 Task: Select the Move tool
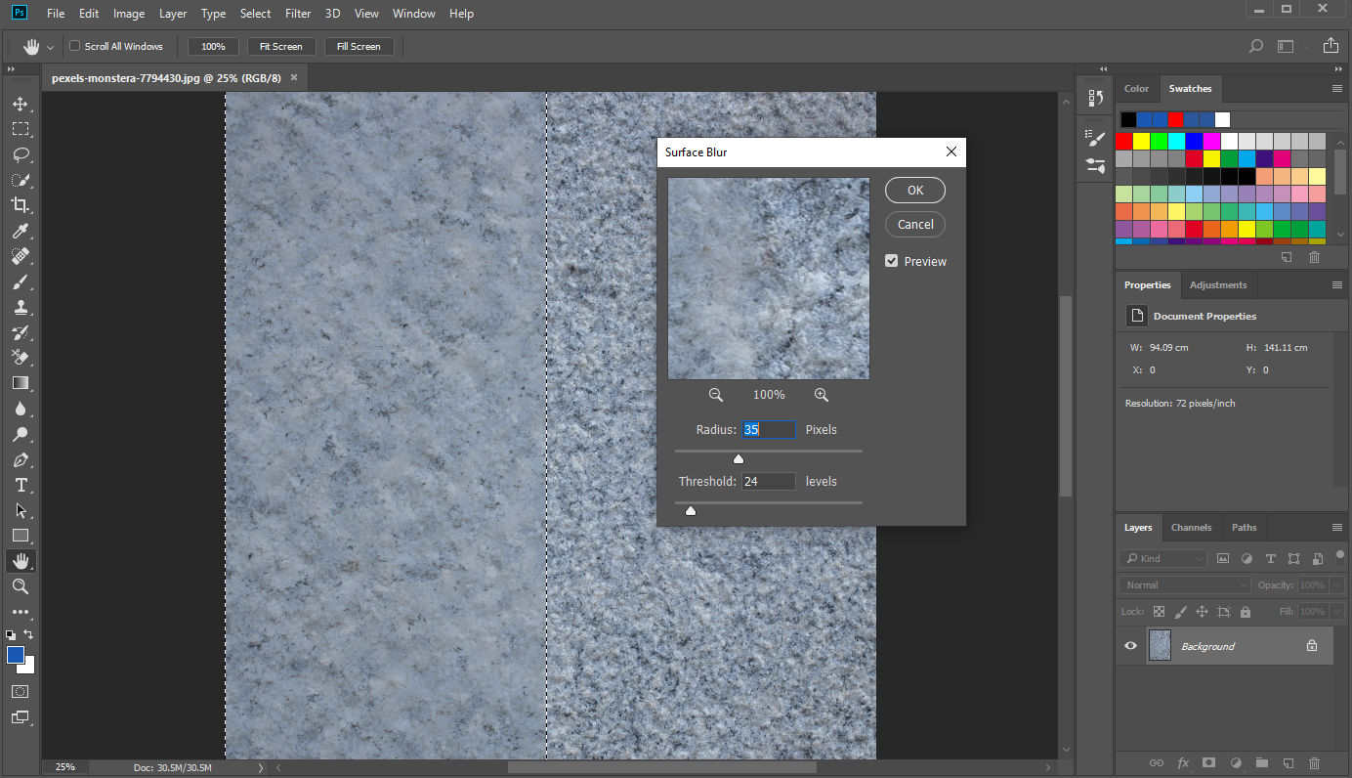[21, 103]
